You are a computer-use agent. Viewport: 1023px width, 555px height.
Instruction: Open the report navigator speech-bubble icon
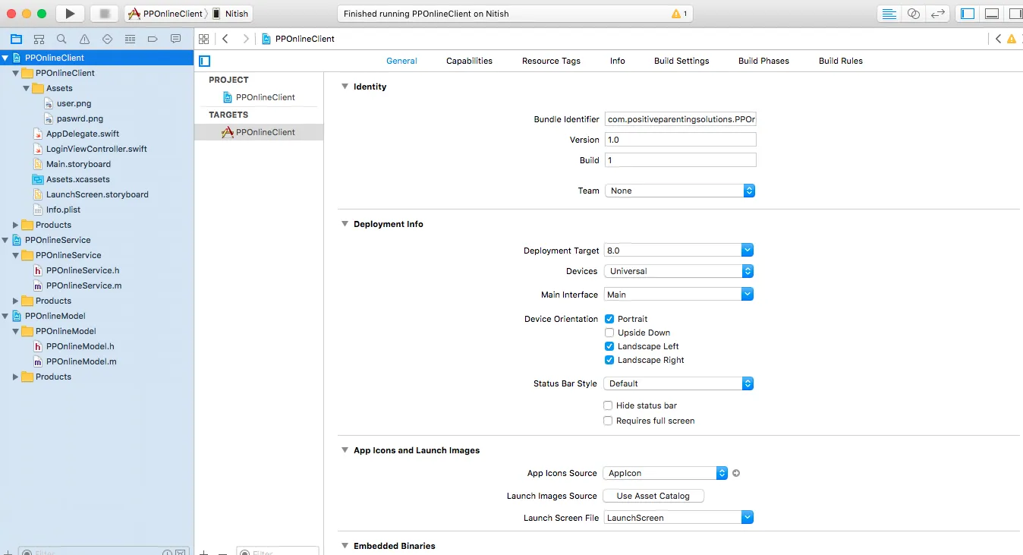tap(175, 39)
